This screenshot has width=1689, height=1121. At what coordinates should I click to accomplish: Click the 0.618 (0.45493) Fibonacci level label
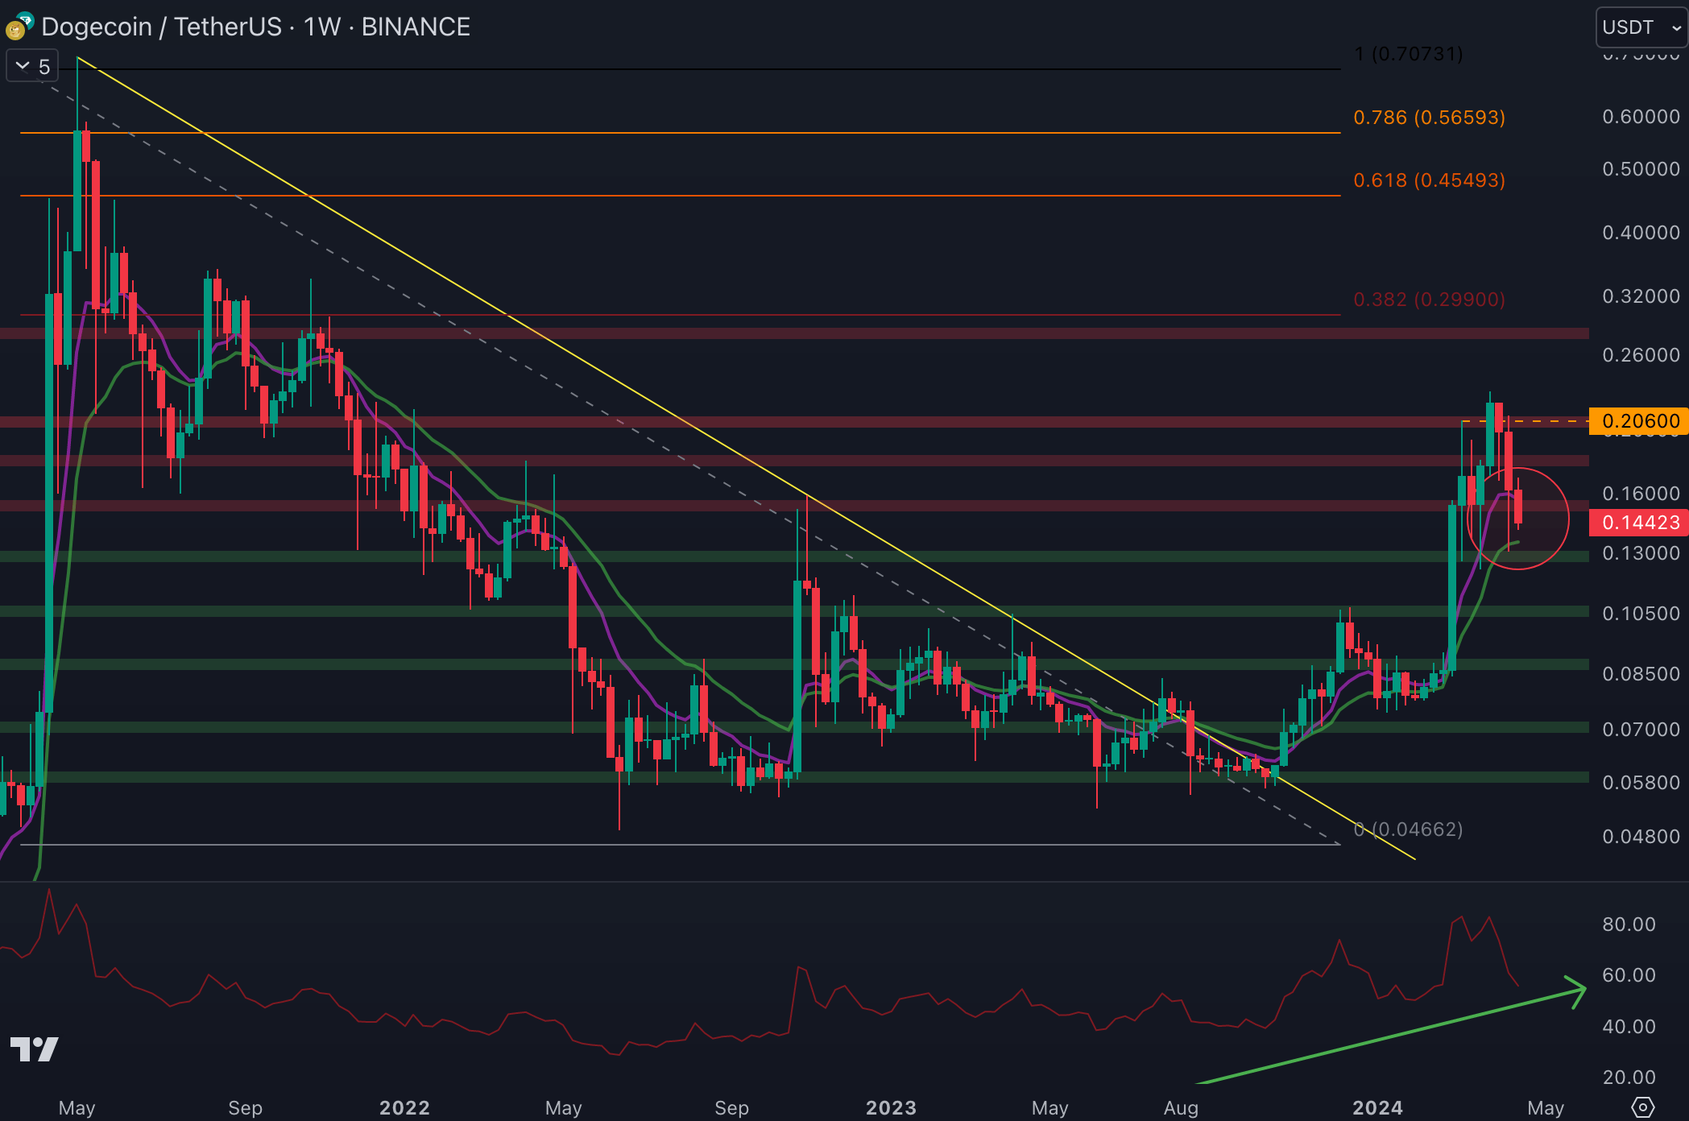click(1429, 180)
